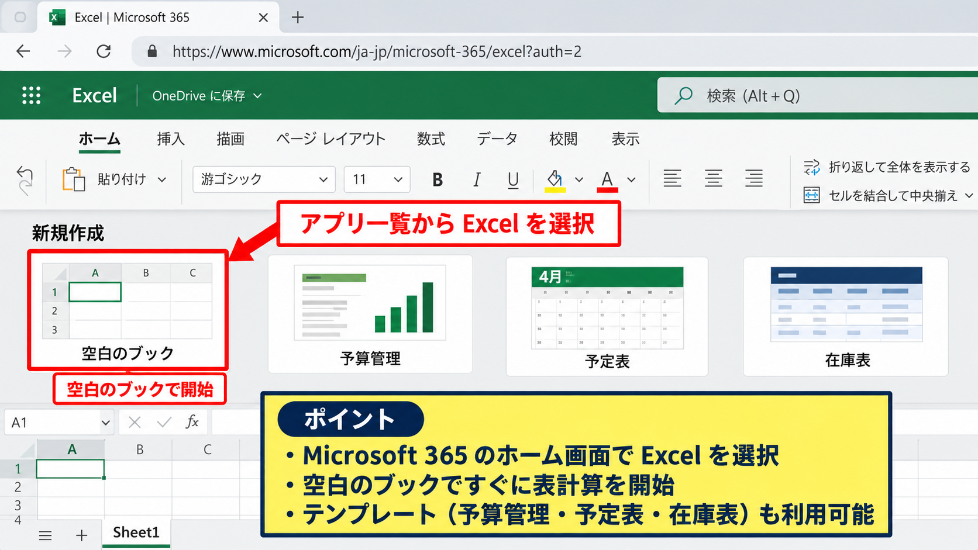Align text to the right

click(x=754, y=178)
